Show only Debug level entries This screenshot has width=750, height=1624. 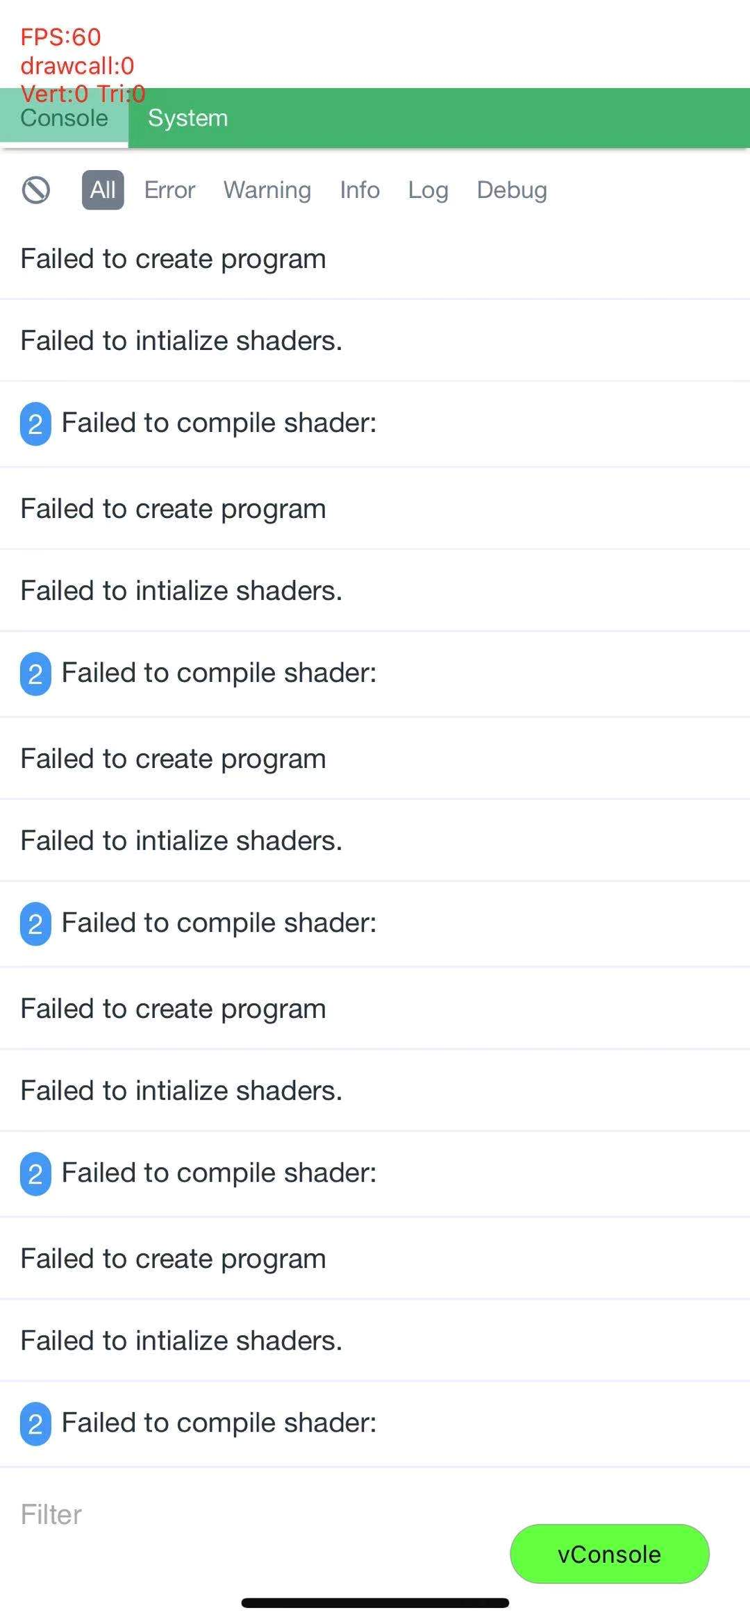click(x=512, y=190)
